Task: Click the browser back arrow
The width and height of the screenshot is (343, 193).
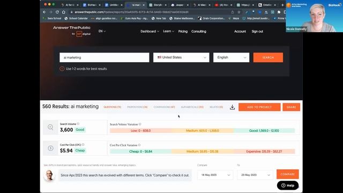Action: (44, 12)
